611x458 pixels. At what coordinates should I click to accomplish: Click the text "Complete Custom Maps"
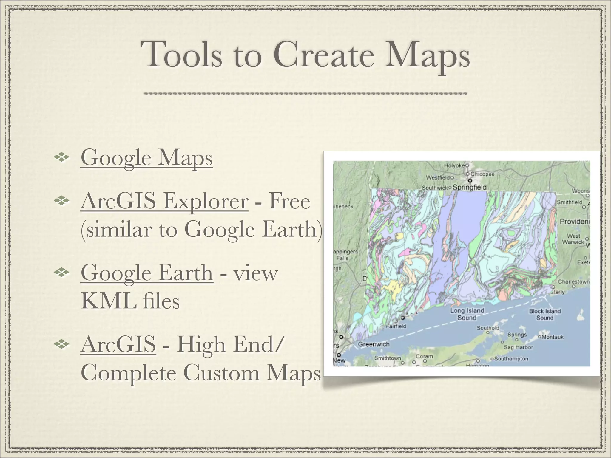[200, 373]
